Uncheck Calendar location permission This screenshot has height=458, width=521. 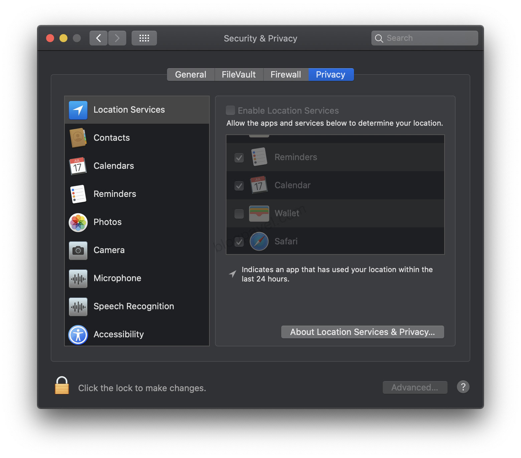[x=239, y=185]
